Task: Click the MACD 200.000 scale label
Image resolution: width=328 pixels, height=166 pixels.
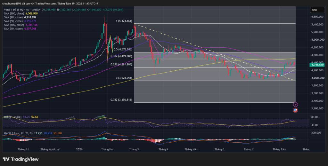Action: tap(316, 133)
